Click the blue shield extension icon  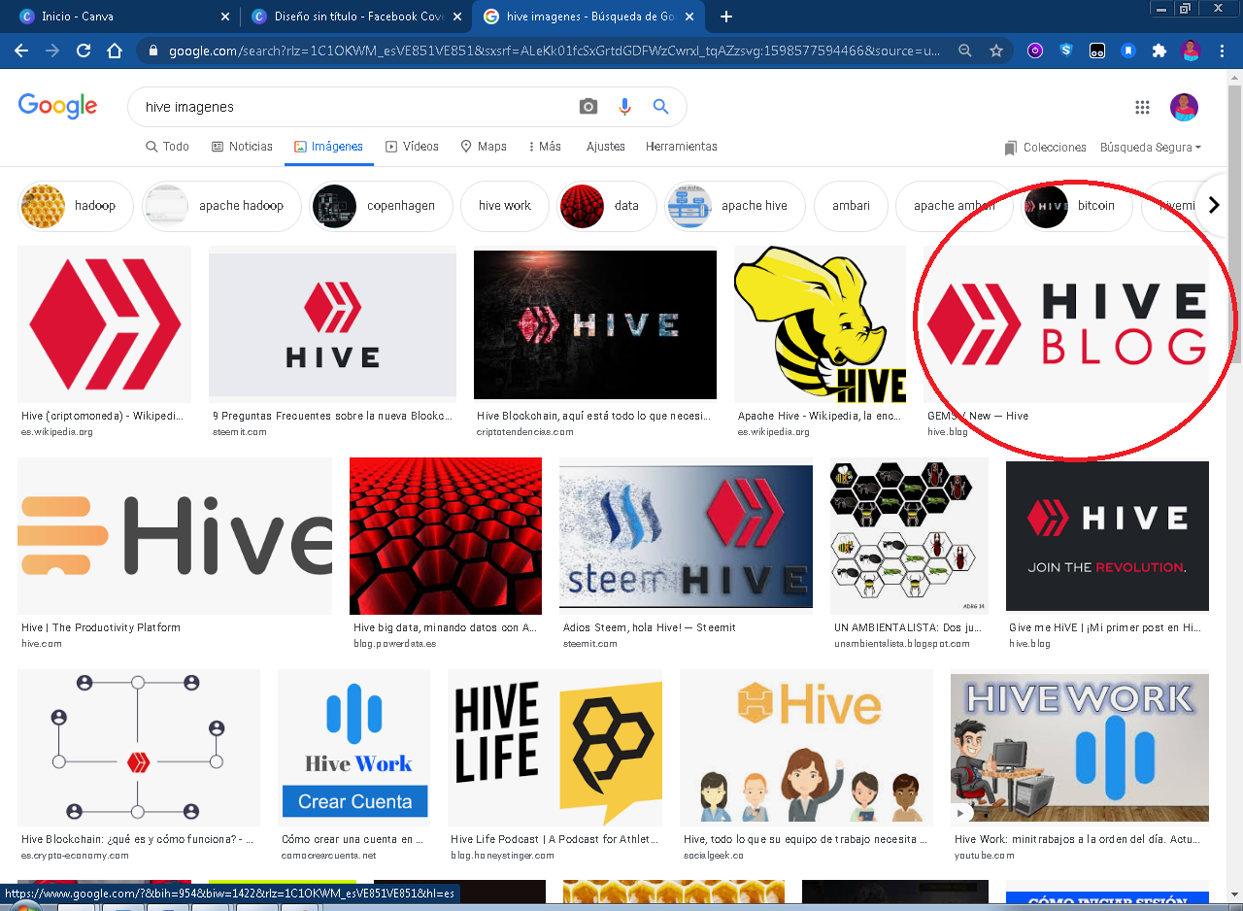pyautogui.click(x=1066, y=51)
